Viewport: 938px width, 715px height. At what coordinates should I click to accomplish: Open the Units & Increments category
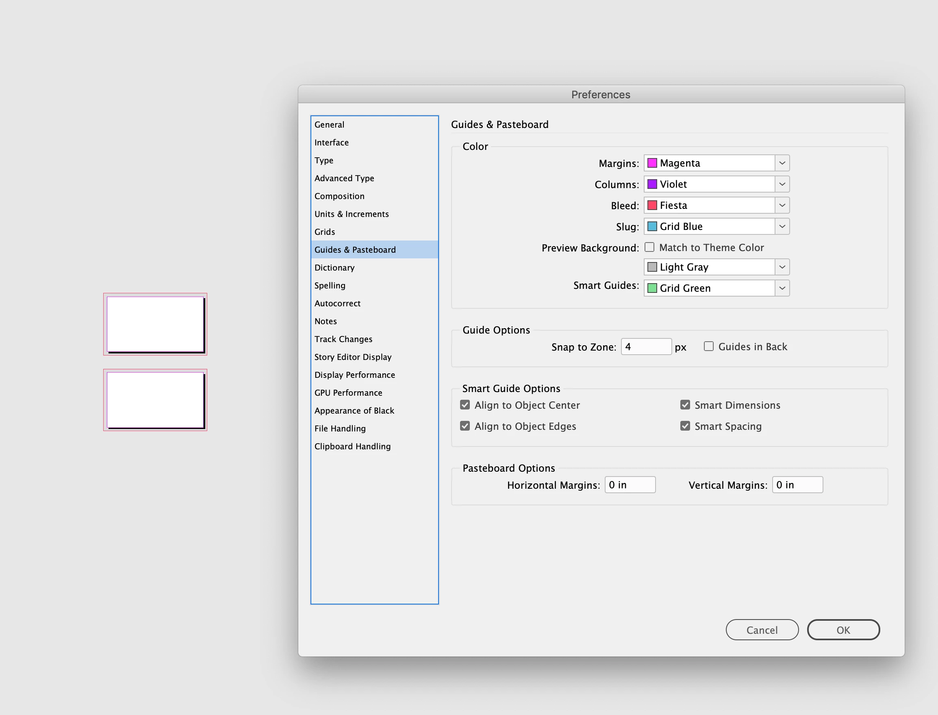pyautogui.click(x=351, y=214)
